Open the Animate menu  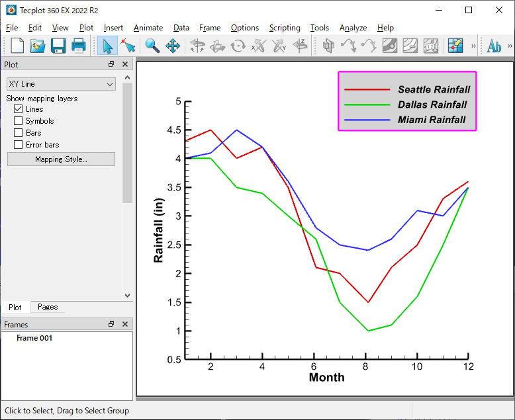tap(148, 28)
